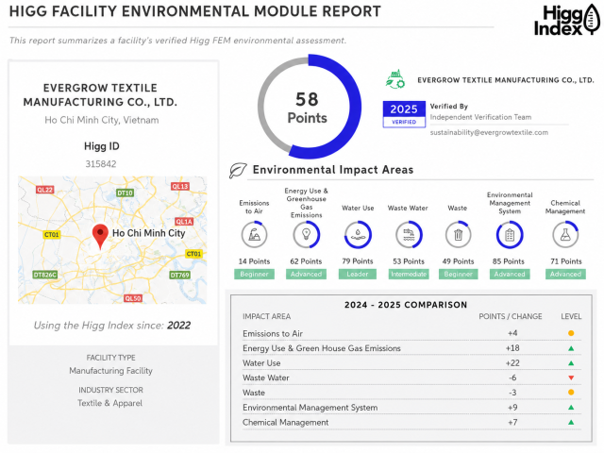The image size is (604, 453).
Task: Click green arrow in Chemical Management row
Action: click(571, 422)
